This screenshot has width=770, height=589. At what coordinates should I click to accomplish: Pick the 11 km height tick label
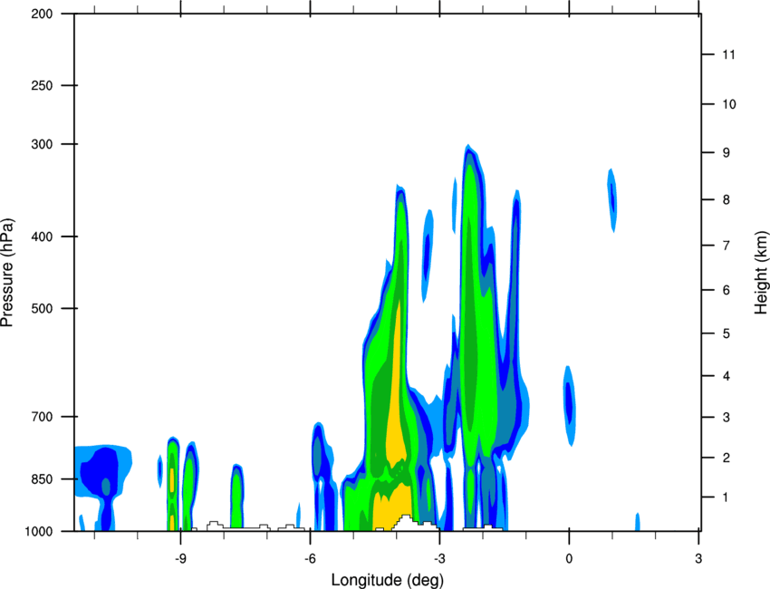(x=728, y=54)
